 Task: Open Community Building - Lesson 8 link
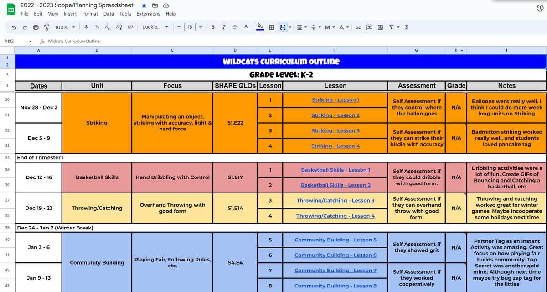[x=335, y=286]
